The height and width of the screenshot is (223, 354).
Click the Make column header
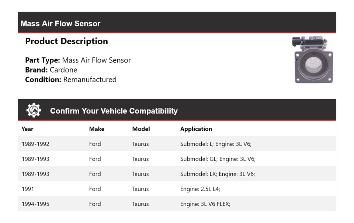tap(97, 129)
